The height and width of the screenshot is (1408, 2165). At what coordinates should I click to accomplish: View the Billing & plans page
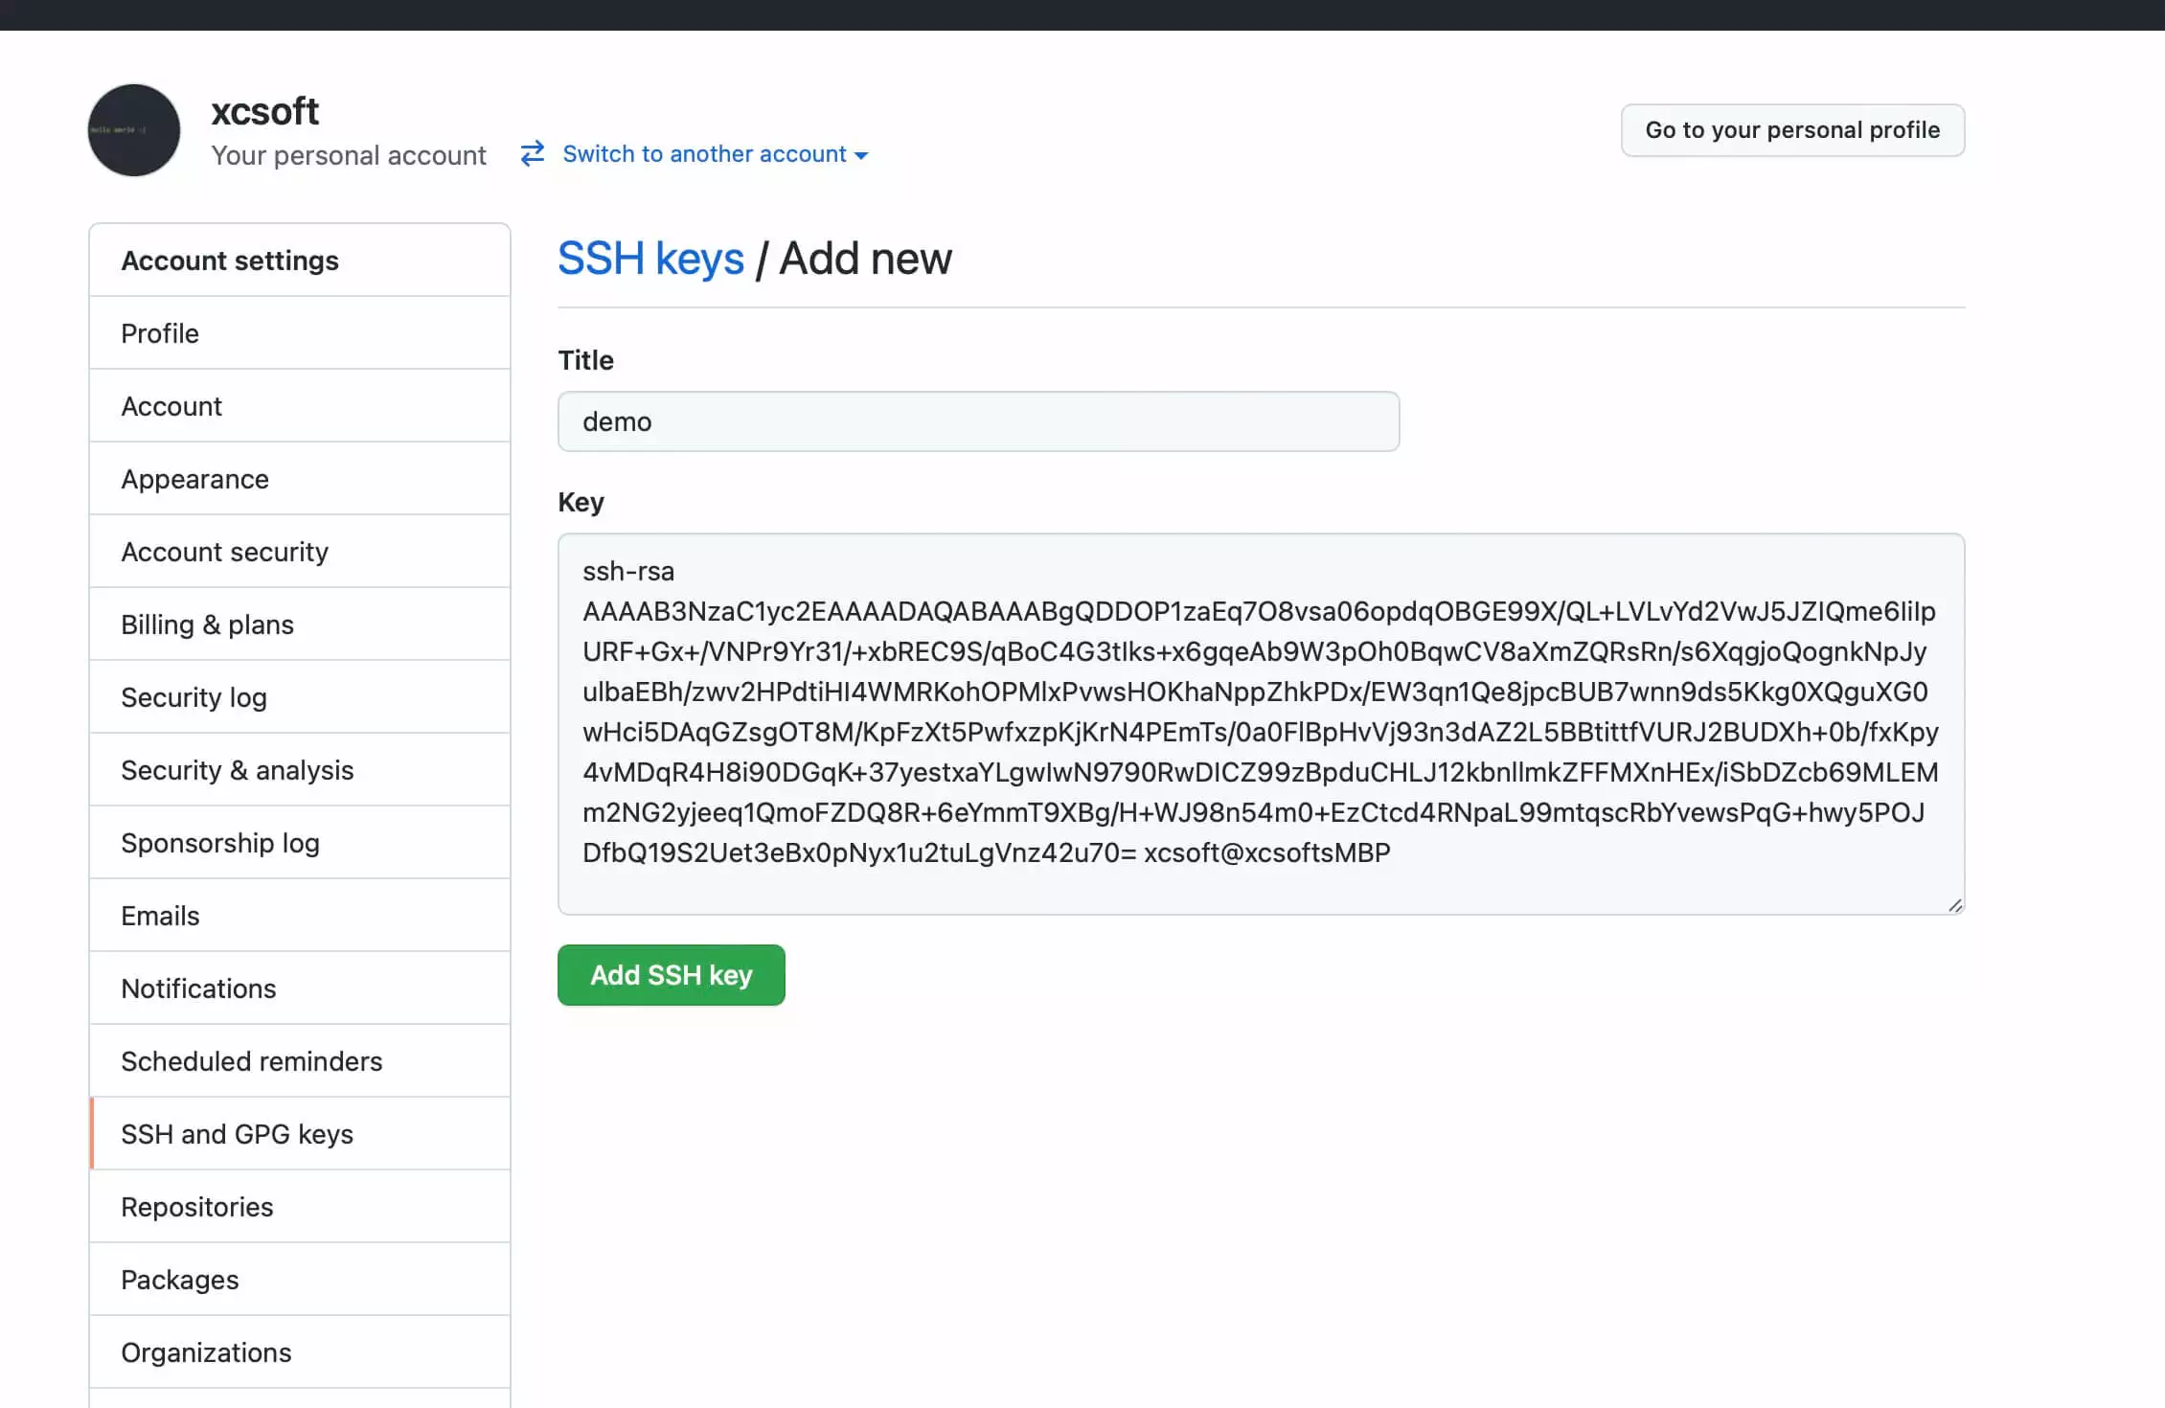[207, 625]
